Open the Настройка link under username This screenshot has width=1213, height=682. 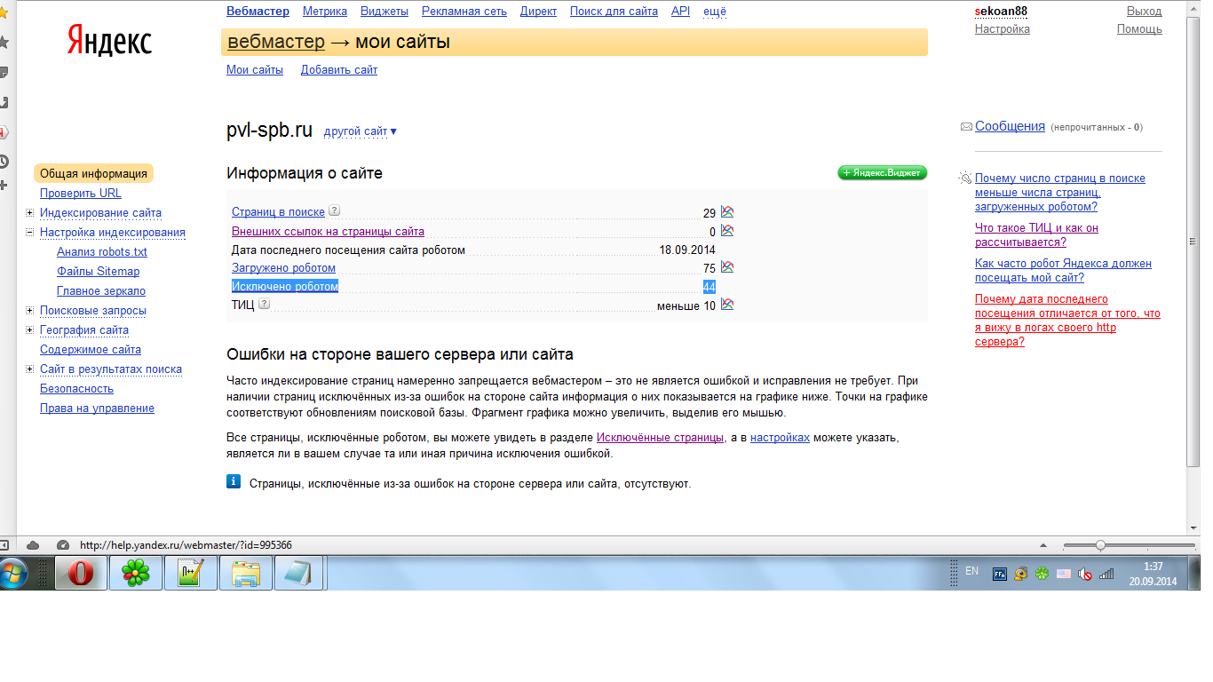tap(1003, 29)
